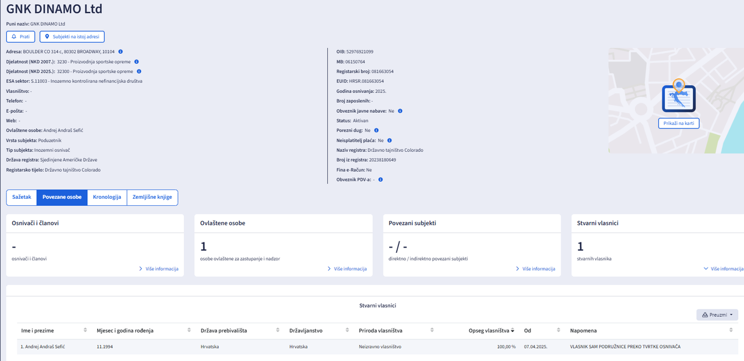Click the Napomena cell VLASNIK SAM PODRUŽNICE text
Screen dimensions: 744x361
click(x=625, y=347)
